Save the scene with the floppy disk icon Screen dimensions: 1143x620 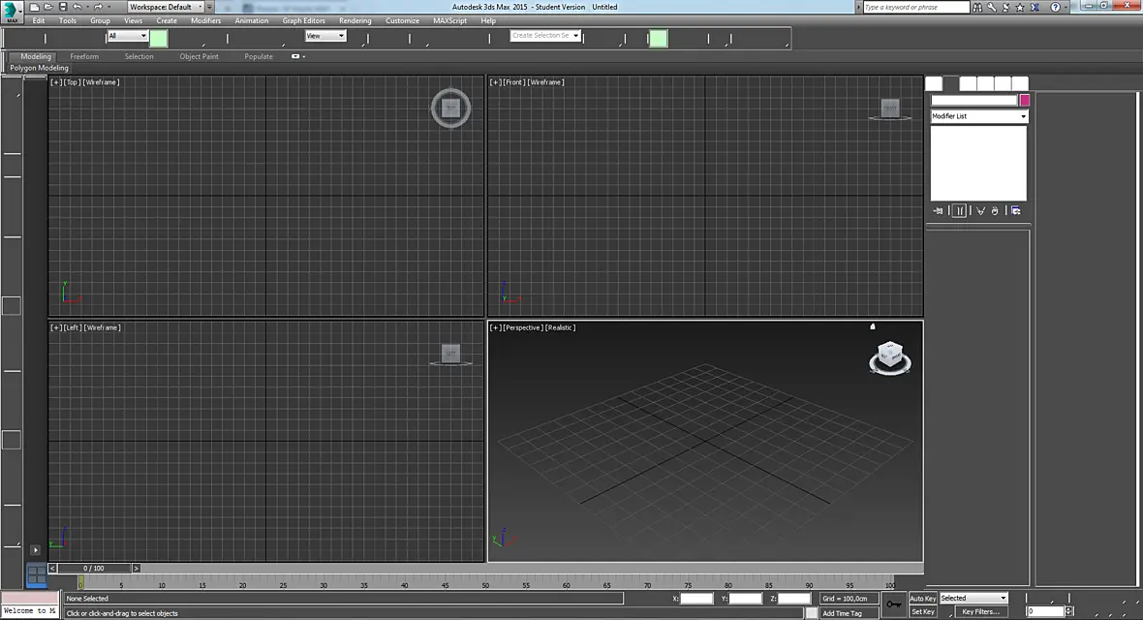tap(63, 7)
